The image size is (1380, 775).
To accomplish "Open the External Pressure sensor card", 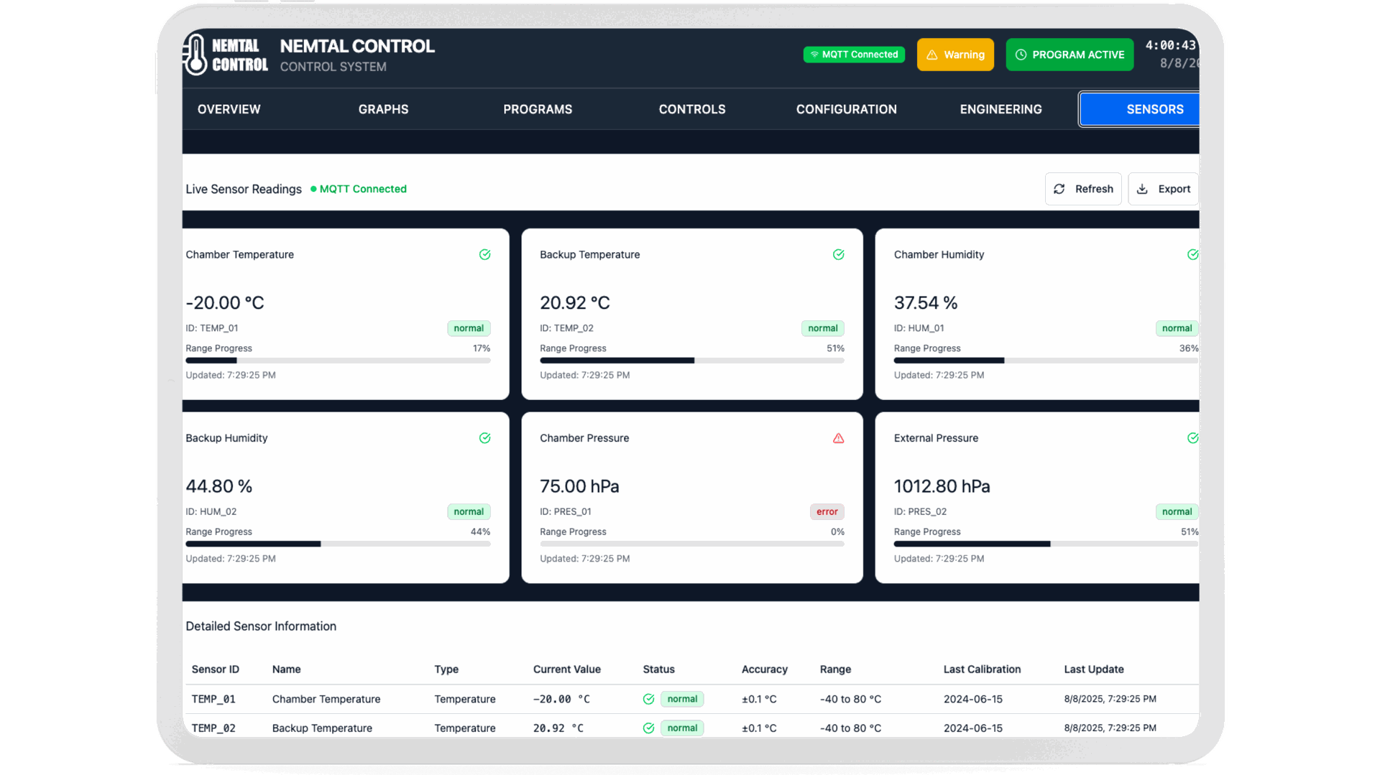I will [x=1036, y=497].
